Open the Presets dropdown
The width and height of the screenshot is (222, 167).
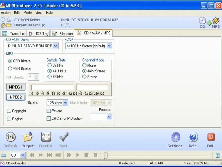coord(109,117)
